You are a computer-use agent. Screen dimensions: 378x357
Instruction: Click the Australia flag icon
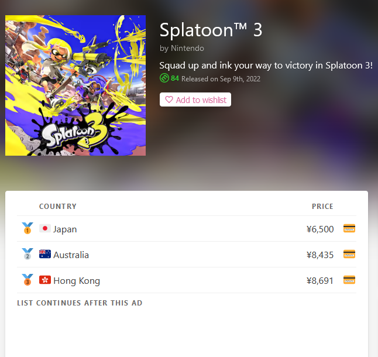(x=45, y=254)
